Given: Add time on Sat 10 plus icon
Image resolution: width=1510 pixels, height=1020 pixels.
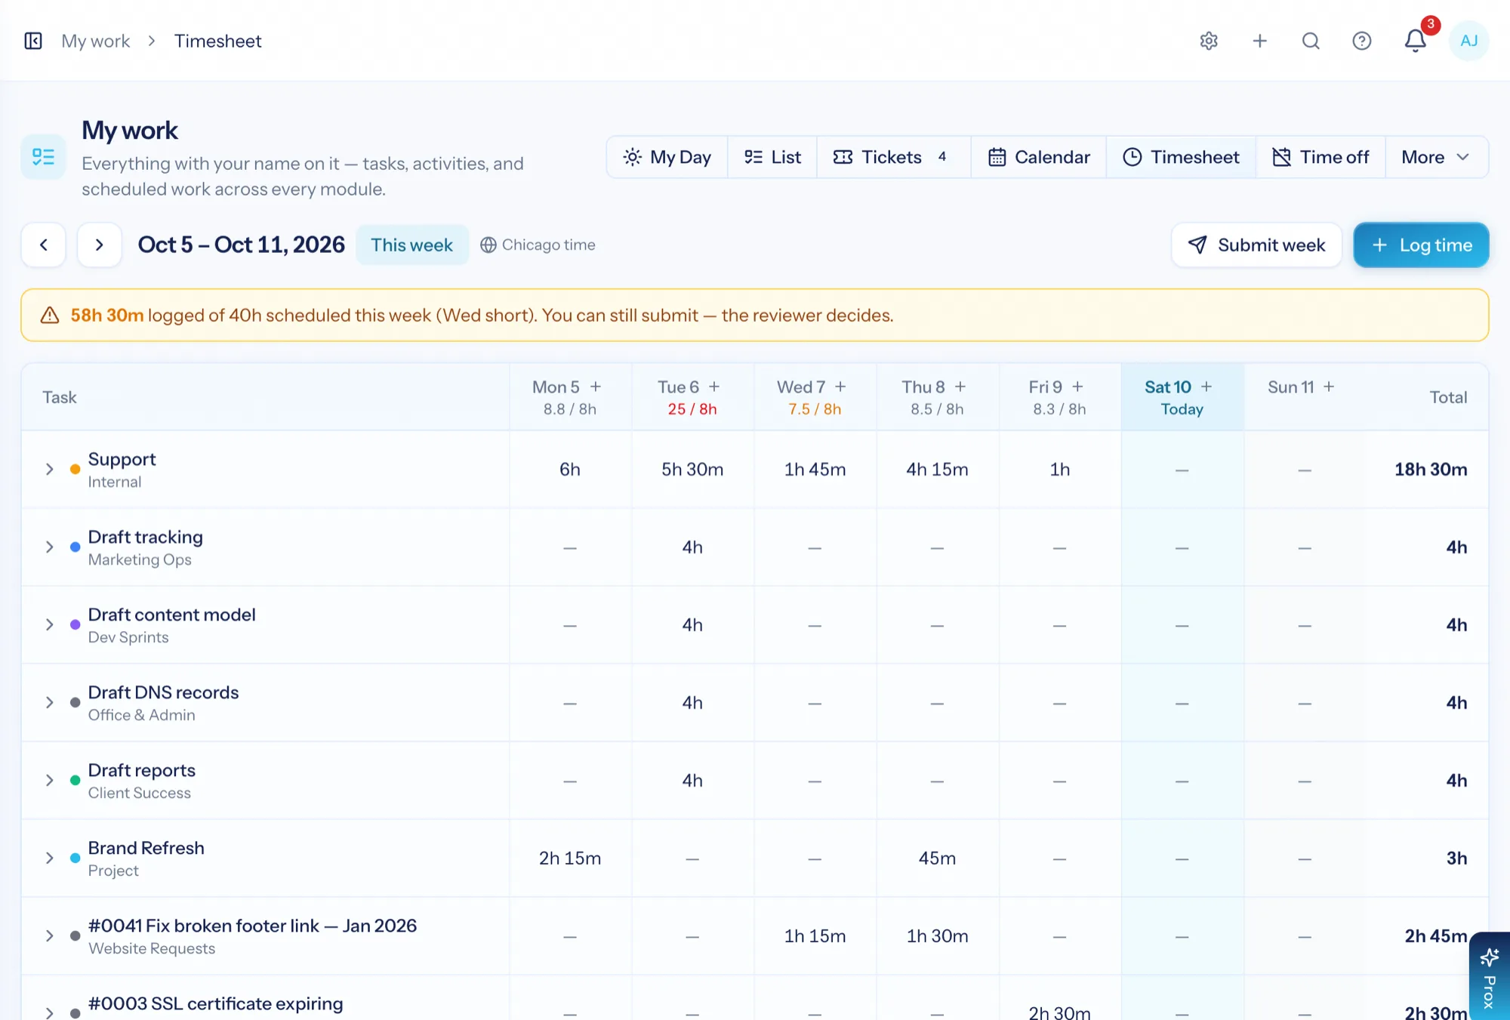Looking at the screenshot, I should [1206, 387].
